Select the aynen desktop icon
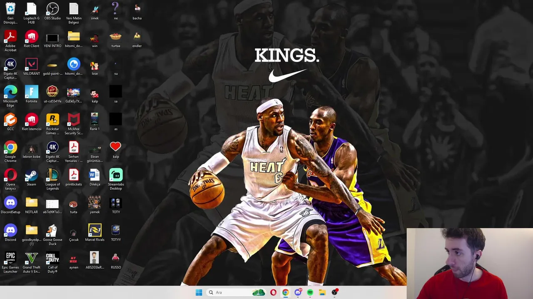Image resolution: width=533 pixels, height=299 pixels. point(74,260)
